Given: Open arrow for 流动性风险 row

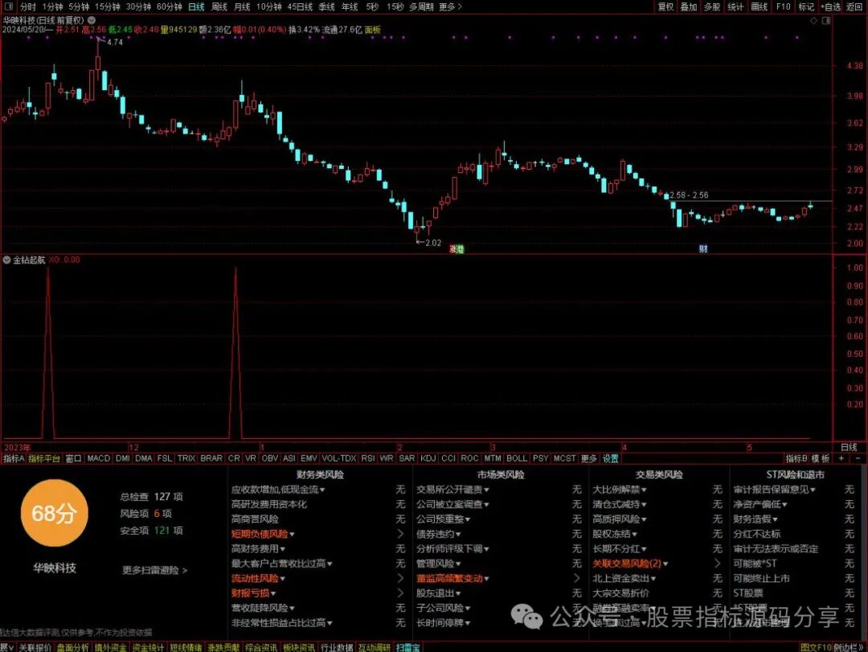Looking at the screenshot, I should click(x=401, y=578).
